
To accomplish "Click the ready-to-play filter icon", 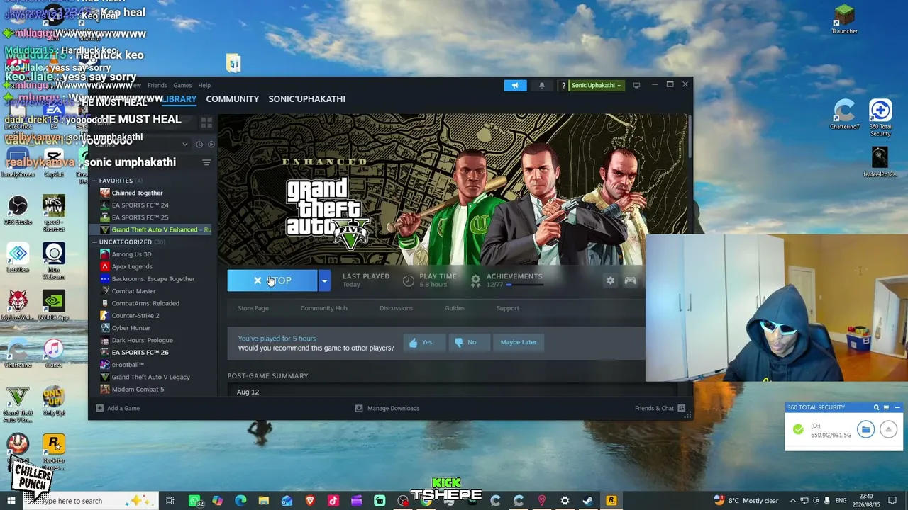I will [x=211, y=144].
